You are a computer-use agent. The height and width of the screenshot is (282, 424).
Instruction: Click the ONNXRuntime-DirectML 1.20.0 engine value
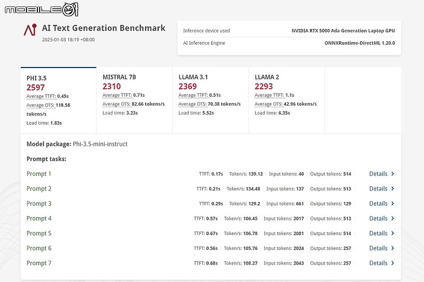360,43
